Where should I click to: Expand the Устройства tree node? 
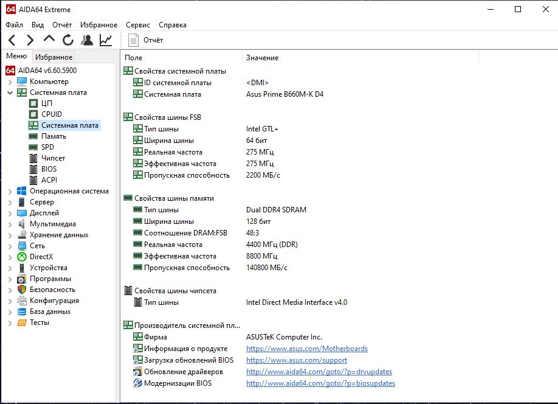[10, 268]
